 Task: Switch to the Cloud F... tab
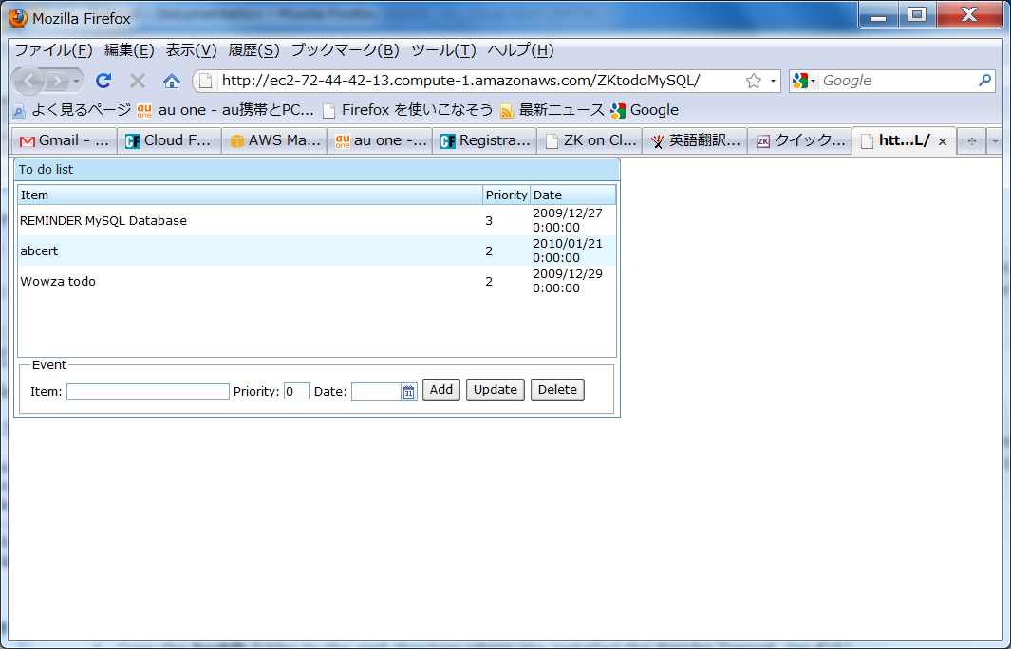[x=169, y=141]
